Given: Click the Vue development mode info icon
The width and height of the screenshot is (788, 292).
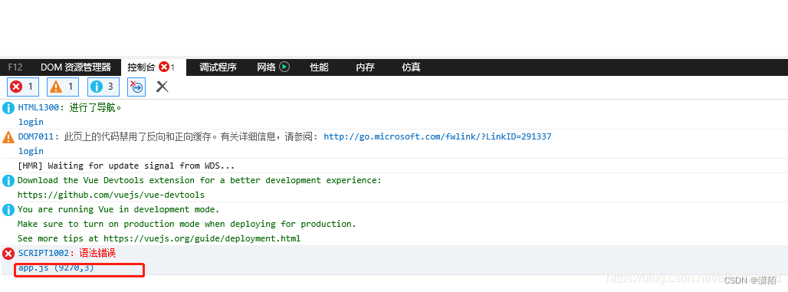Looking at the screenshot, I should (x=8, y=209).
